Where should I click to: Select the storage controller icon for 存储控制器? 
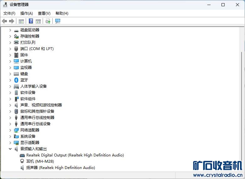(x=16, y=36)
